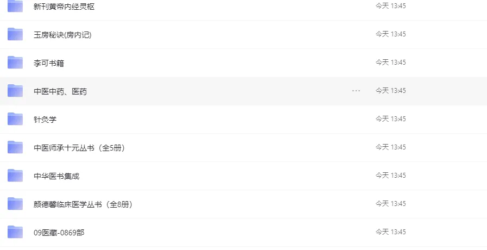The width and height of the screenshot is (487, 250).
Task: Click the folder icon beside 颜德馨临床医学丛书
Action: point(15,204)
